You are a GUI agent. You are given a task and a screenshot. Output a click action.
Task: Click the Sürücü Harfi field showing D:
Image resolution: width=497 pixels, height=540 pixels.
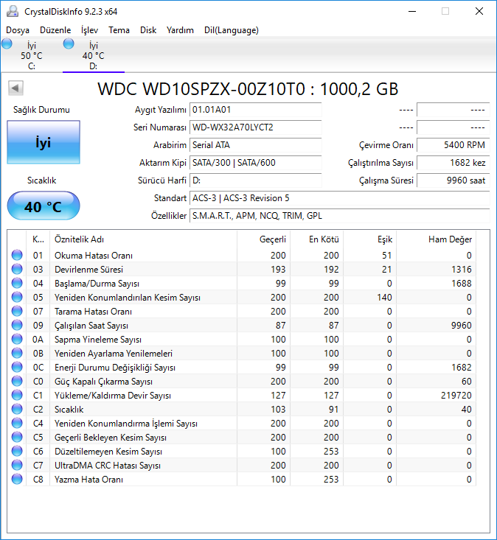[x=255, y=180]
